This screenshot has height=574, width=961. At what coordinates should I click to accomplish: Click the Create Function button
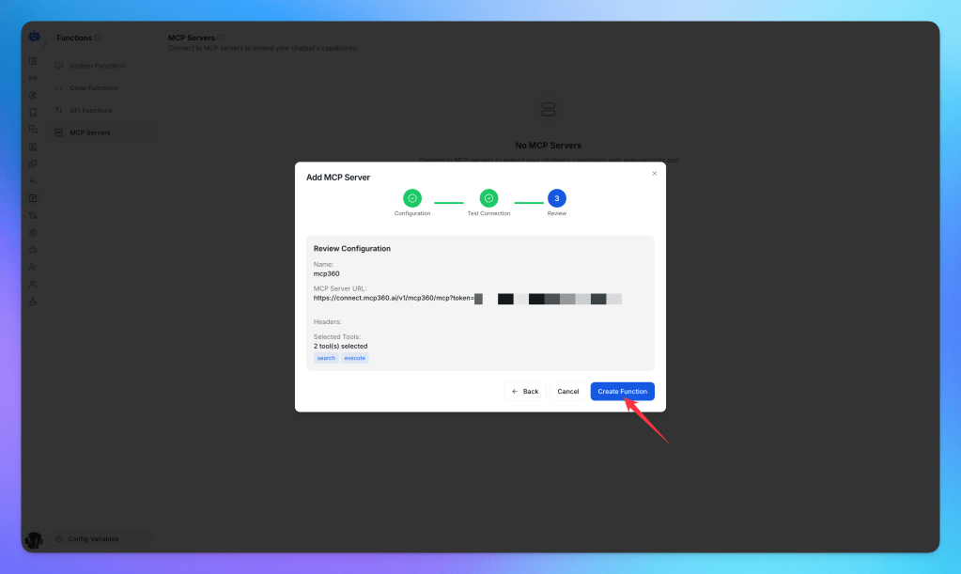click(x=622, y=391)
